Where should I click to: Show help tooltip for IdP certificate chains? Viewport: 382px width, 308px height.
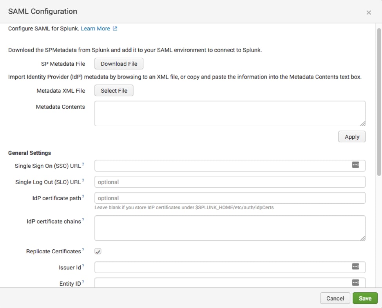point(83,220)
